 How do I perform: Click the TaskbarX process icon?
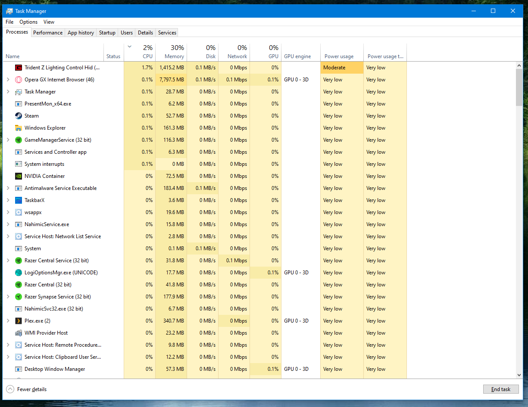click(x=19, y=200)
